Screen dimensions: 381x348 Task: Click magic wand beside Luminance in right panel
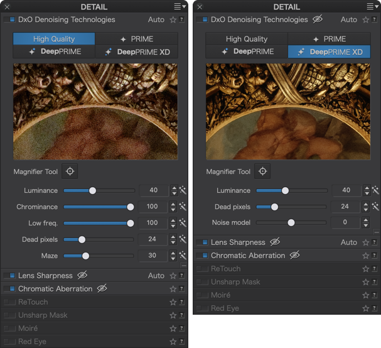pyautogui.click(x=375, y=190)
